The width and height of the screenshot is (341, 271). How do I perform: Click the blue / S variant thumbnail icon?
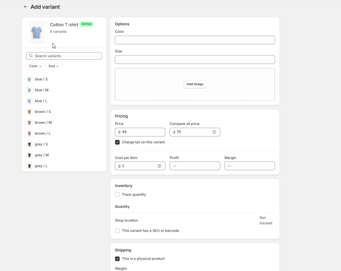(x=29, y=79)
